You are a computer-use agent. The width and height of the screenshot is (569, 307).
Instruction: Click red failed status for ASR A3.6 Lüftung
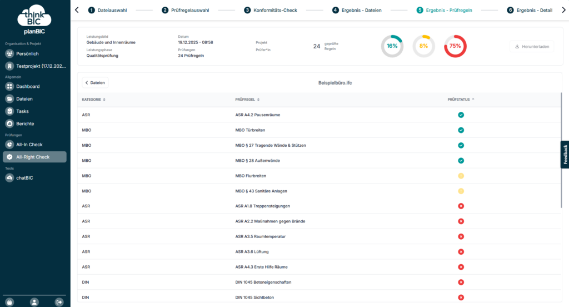tap(461, 251)
